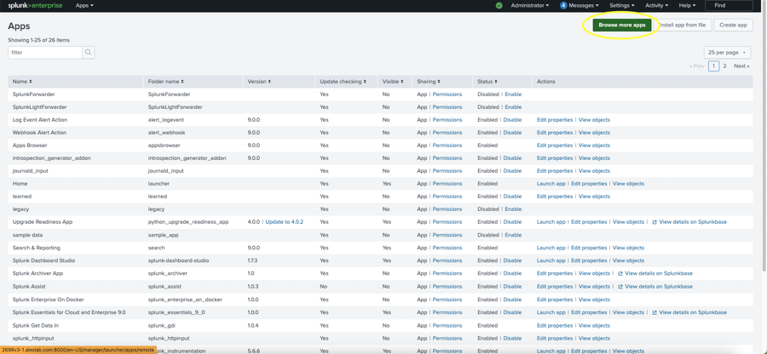The width and height of the screenshot is (767, 354).
Task: Sort table by Folder name column
Action: [166, 82]
